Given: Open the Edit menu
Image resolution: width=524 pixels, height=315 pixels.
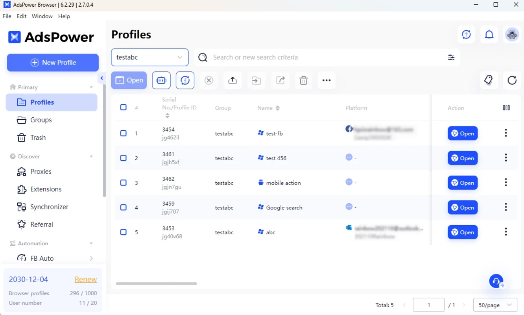Looking at the screenshot, I should tap(22, 16).
